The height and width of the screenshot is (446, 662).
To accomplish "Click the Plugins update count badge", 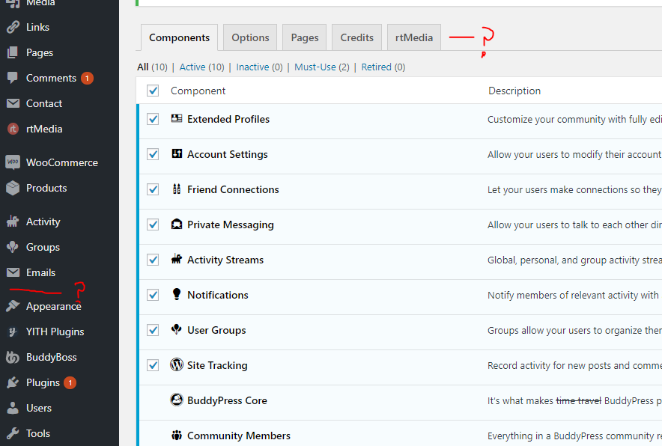I will (x=70, y=382).
